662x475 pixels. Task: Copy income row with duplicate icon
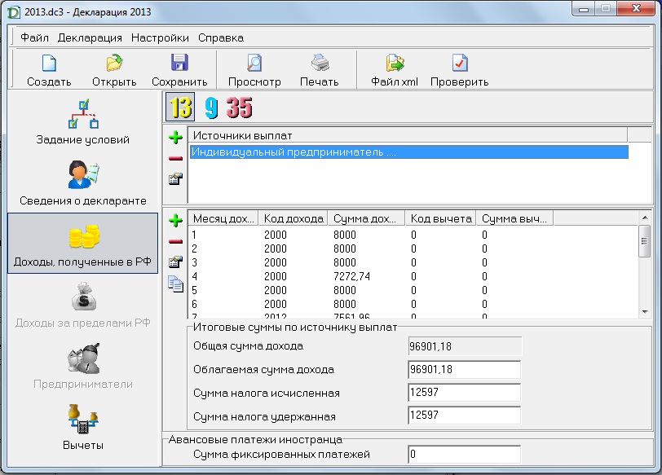[x=175, y=284]
